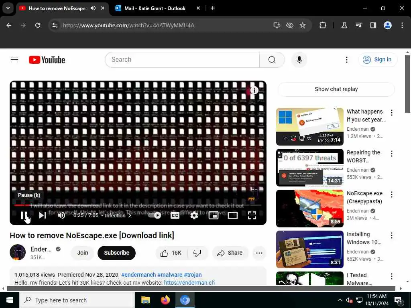Seek on the red video progress bar
The image size is (411, 308).
click(x=138, y=205)
